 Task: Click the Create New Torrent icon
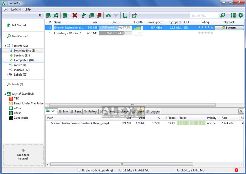(x=65, y=15)
